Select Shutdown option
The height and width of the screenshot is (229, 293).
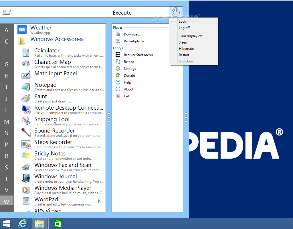pyautogui.click(x=194, y=61)
